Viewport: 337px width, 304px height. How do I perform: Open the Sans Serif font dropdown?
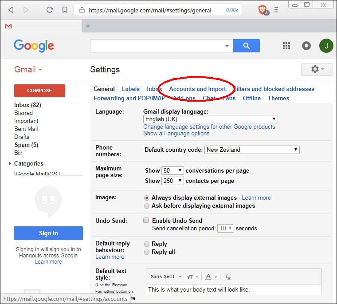166,276
